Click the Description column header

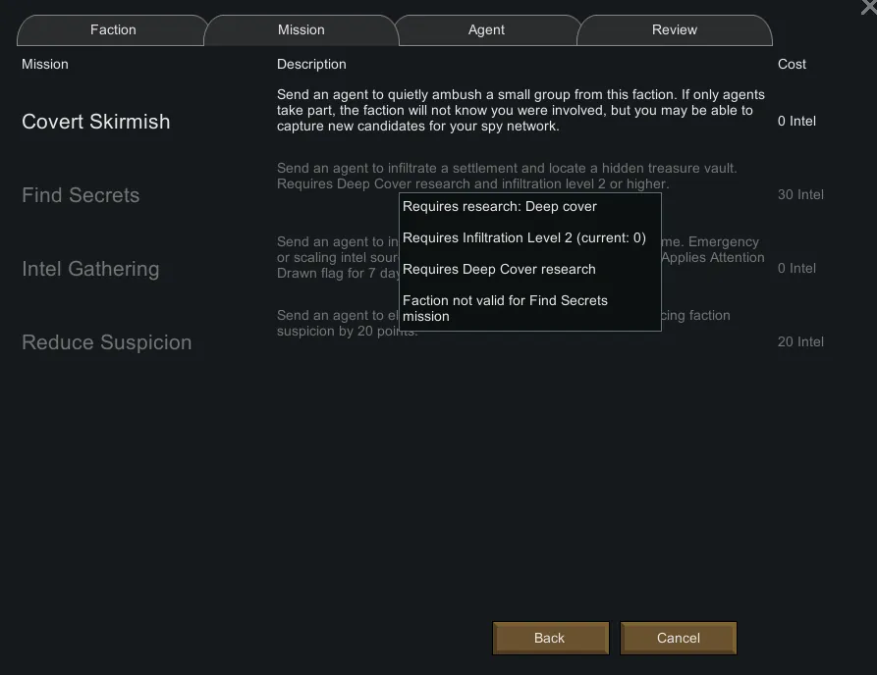pyautogui.click(x=311, y=65)
